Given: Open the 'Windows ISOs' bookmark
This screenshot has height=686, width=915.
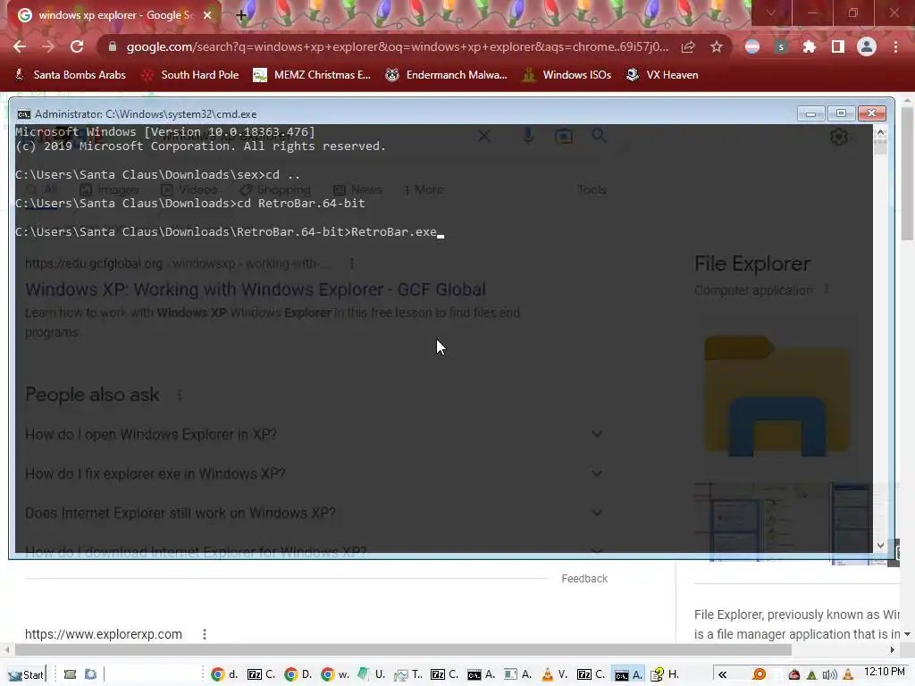Looking at the screenshot, I should pyautogui.click(x=567, y=75).
